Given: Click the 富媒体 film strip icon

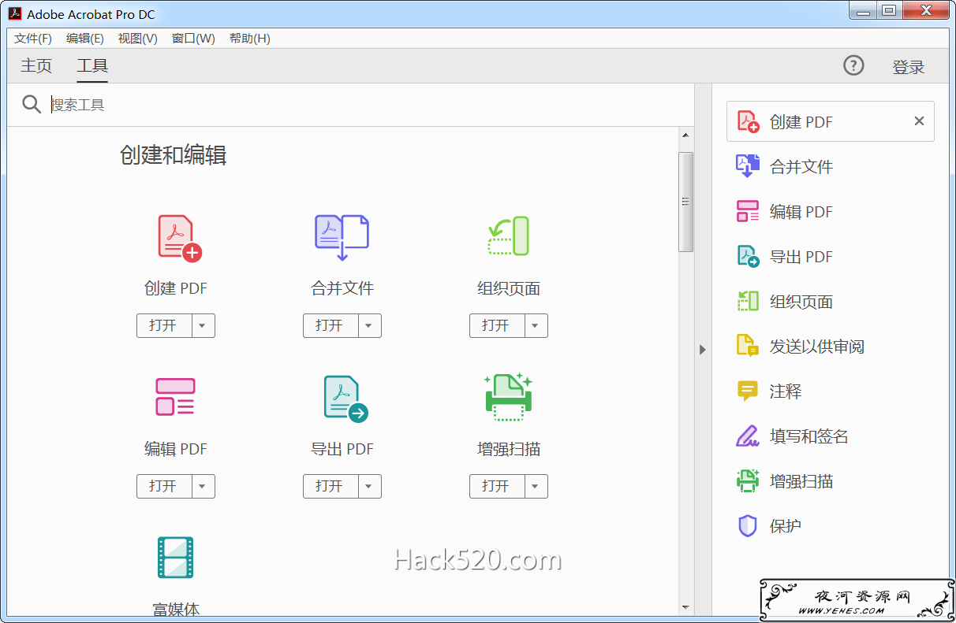Looking at the screenshot, I should point(175,557).
